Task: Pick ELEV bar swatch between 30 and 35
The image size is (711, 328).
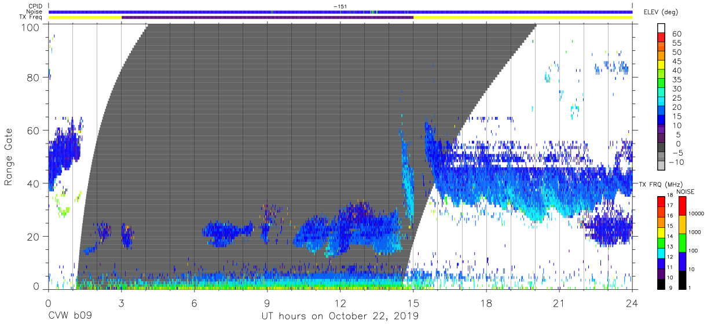Action: pos(662,82)
